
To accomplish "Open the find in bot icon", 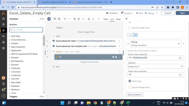I will [x=55, y=19].
